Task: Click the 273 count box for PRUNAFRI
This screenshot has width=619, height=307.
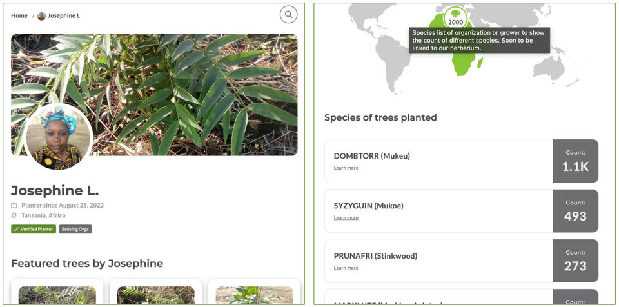Action: [x=576, y=261]
